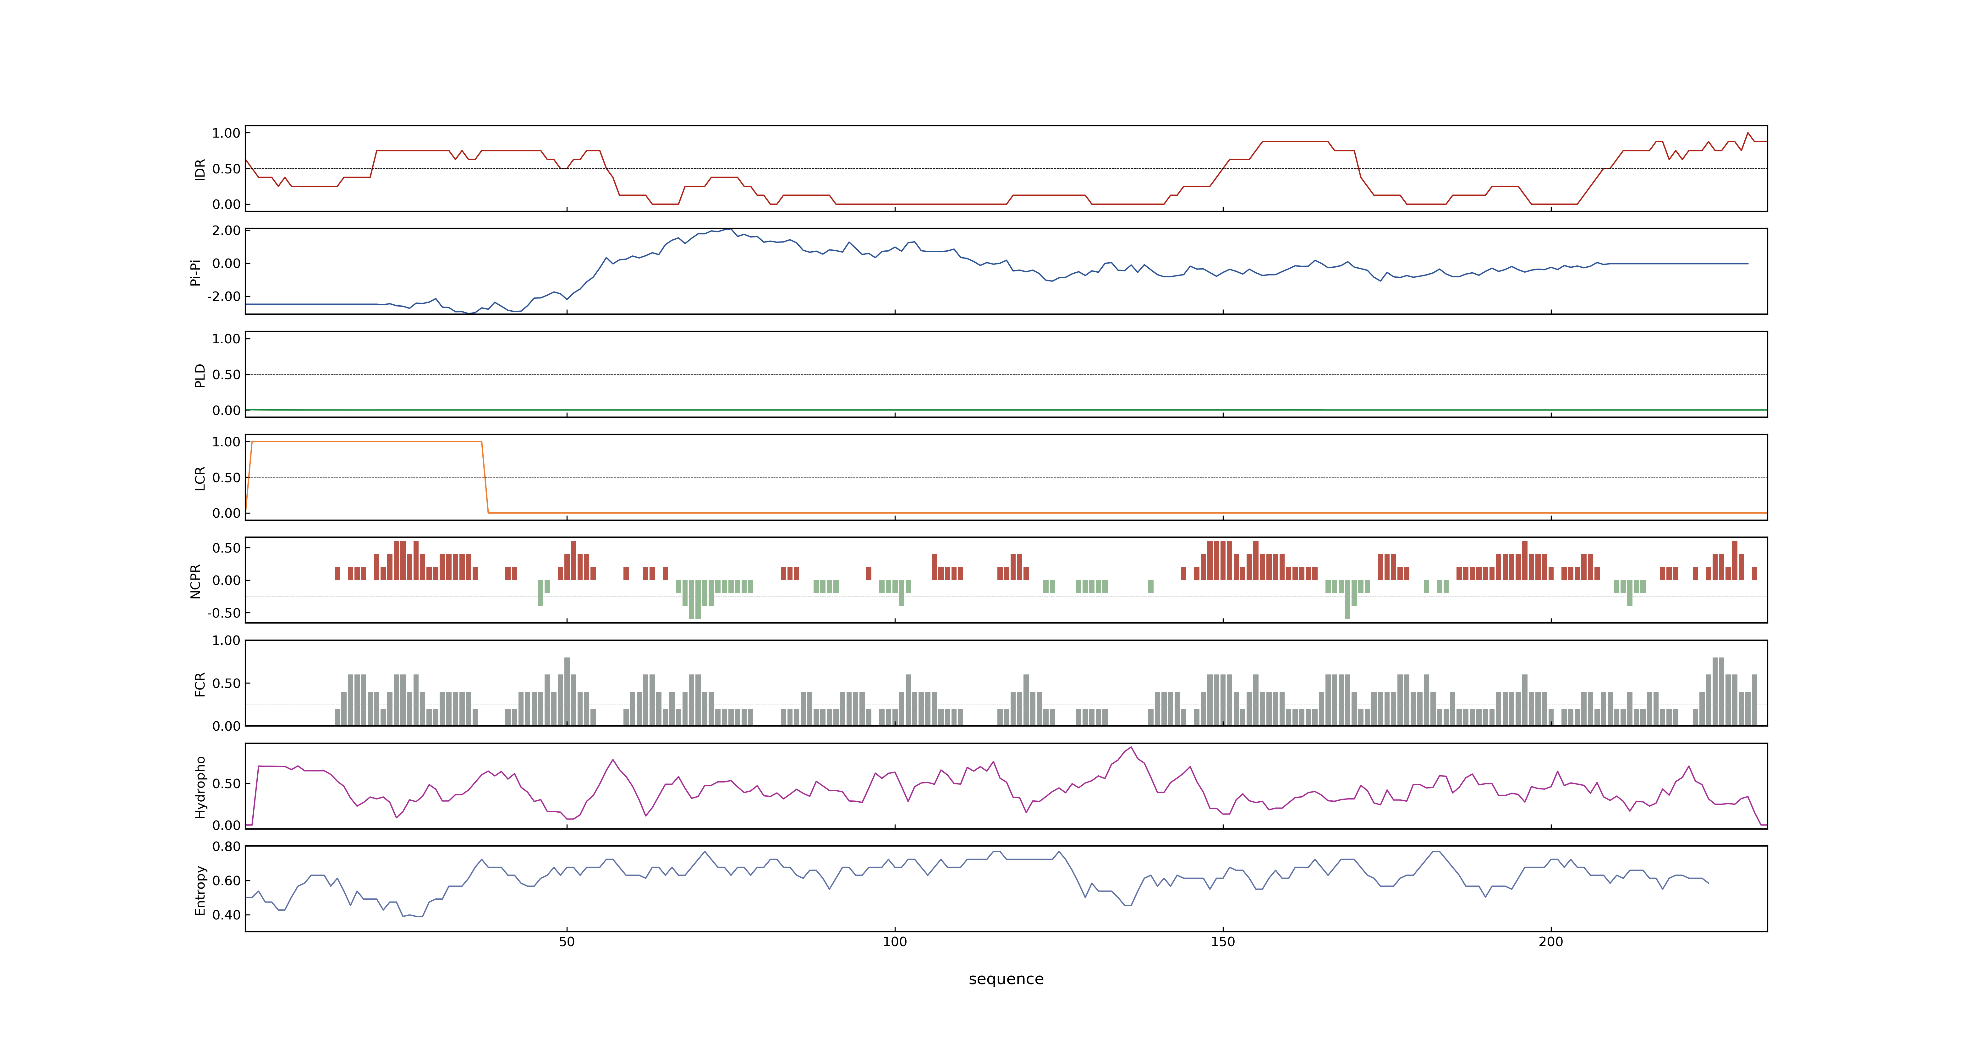
Task: Click the -2.00 tick on Pi-Pi axis
Action: 223,297
